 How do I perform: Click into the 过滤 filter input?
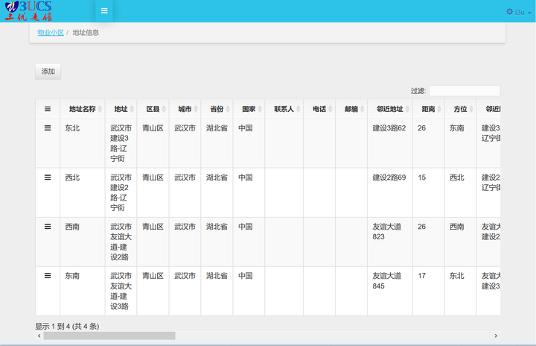pos(464,91)
